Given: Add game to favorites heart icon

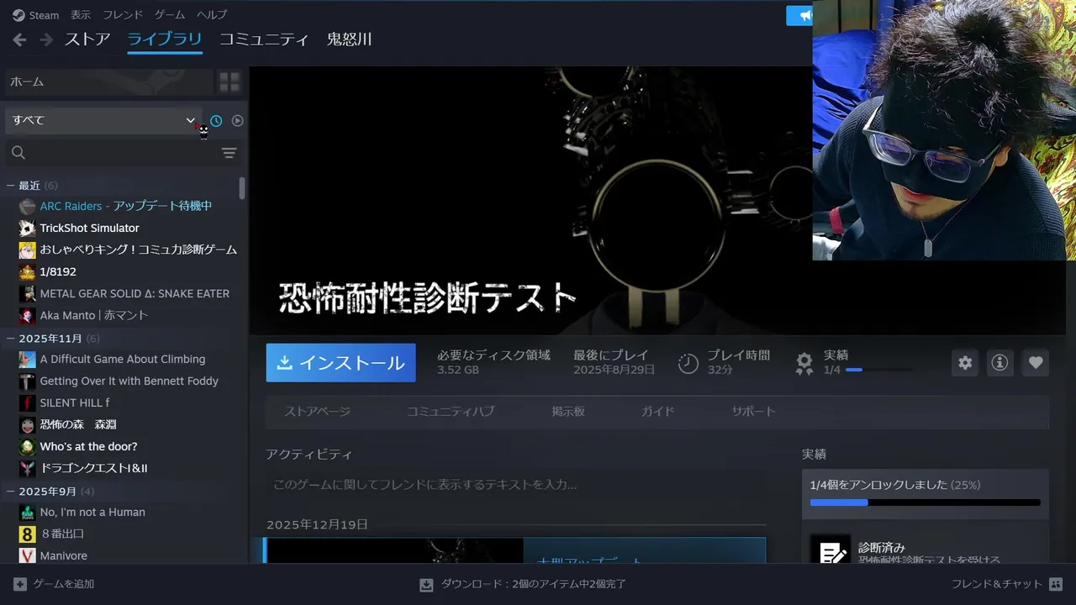Looking at the screenshot, I should [x=1036, y=363].
